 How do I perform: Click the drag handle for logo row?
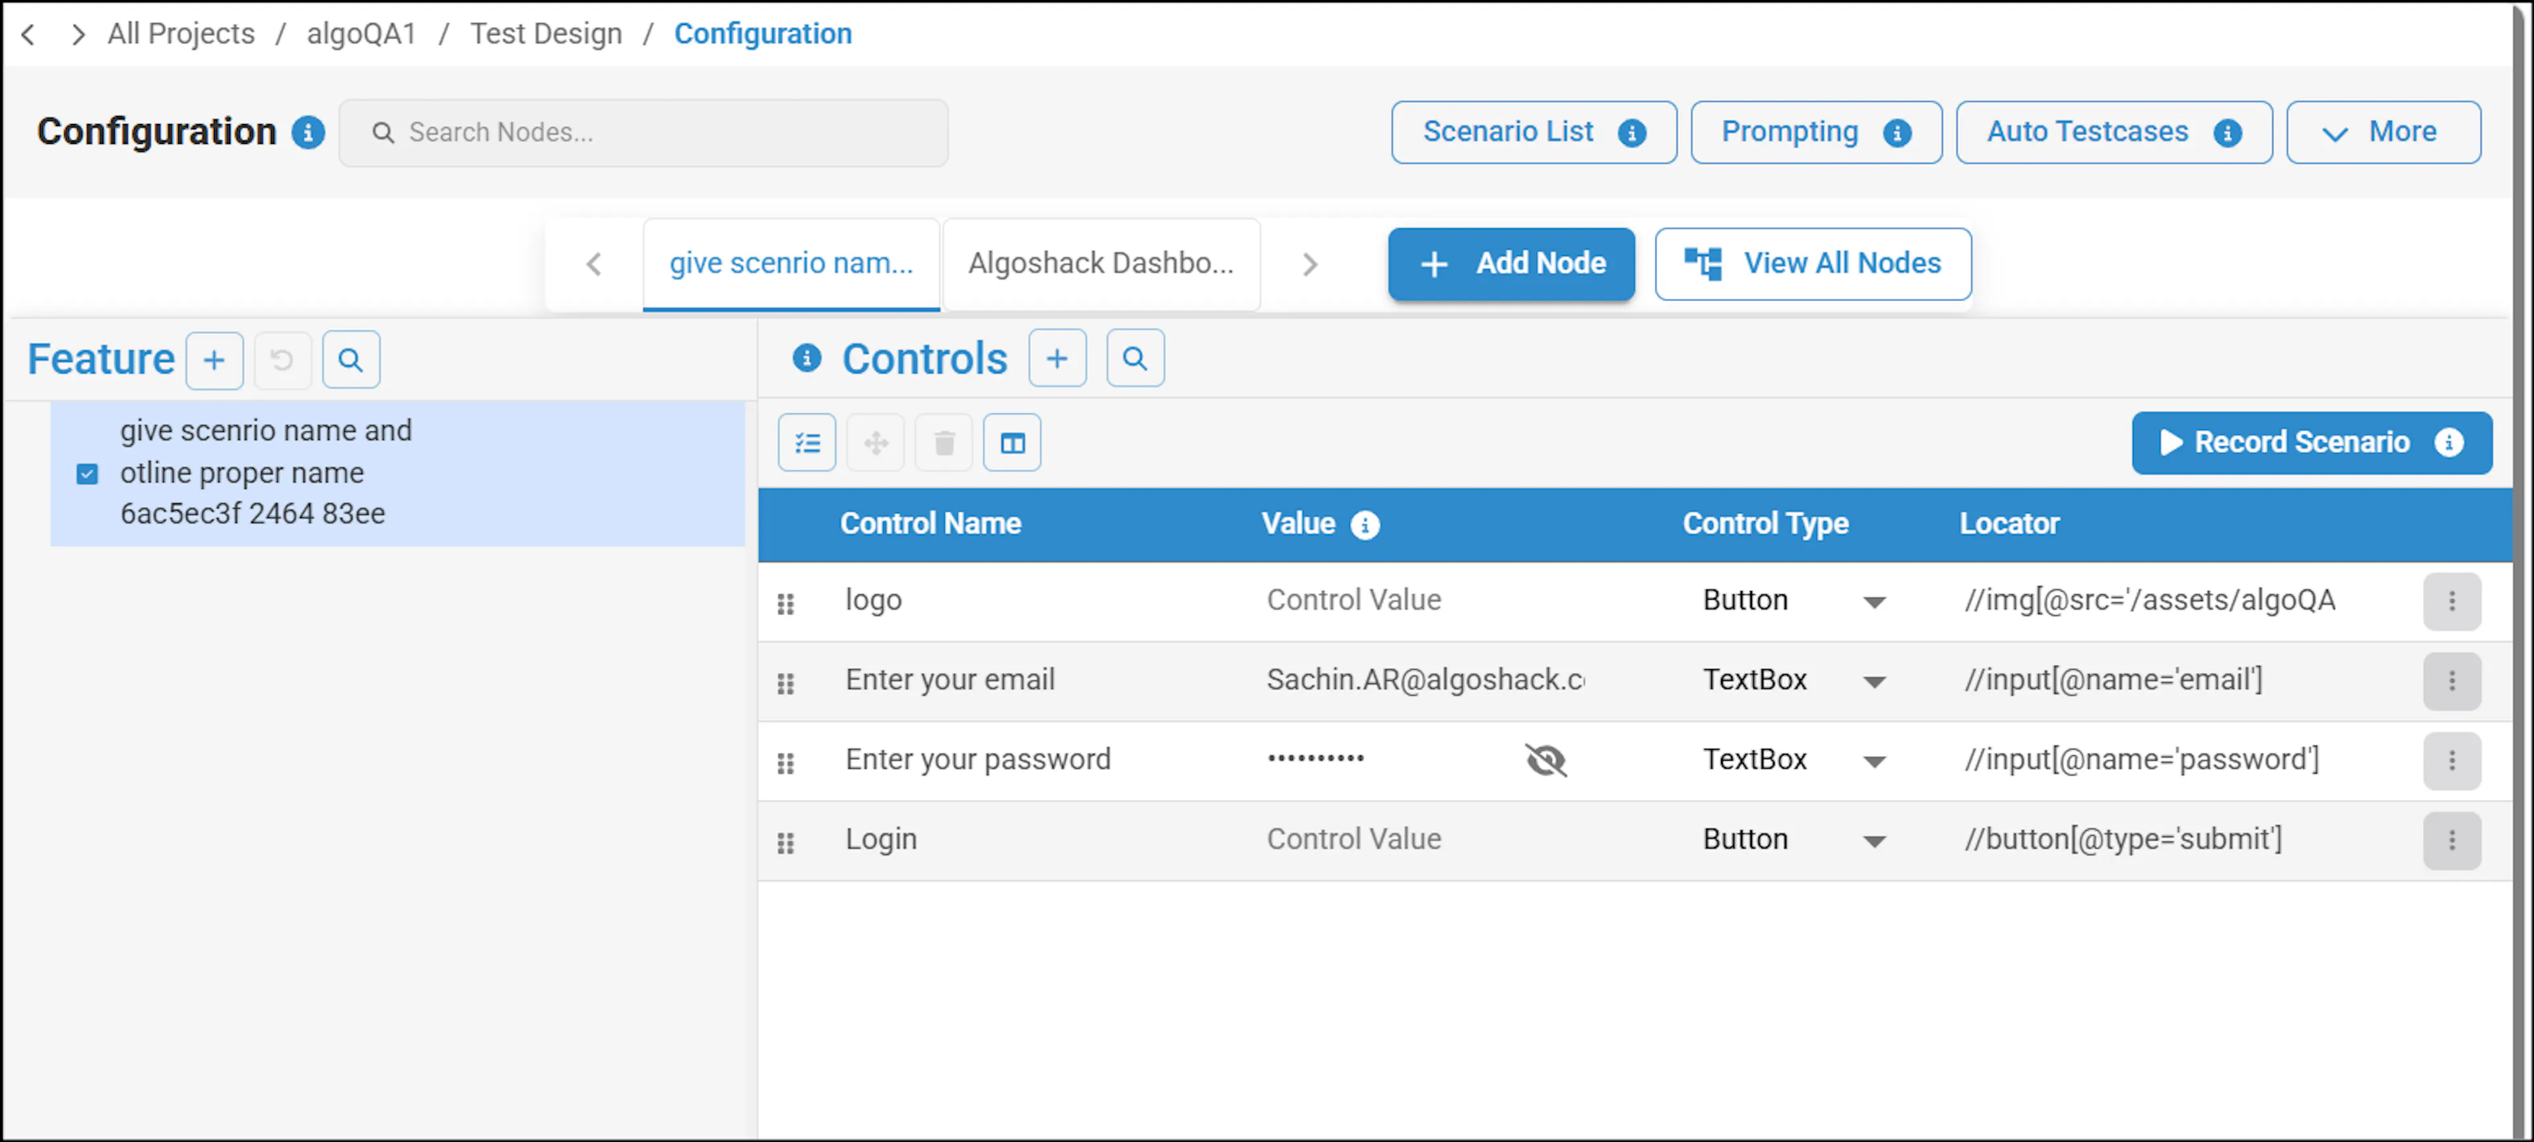(785, 603)
